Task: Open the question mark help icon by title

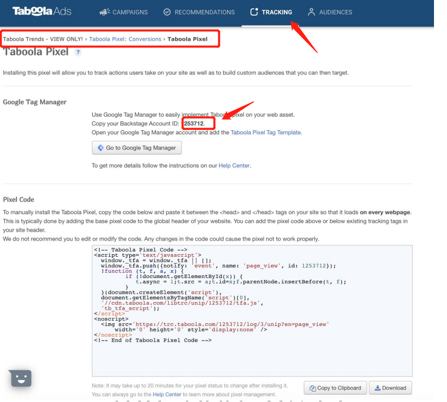Action: [78, 52]
